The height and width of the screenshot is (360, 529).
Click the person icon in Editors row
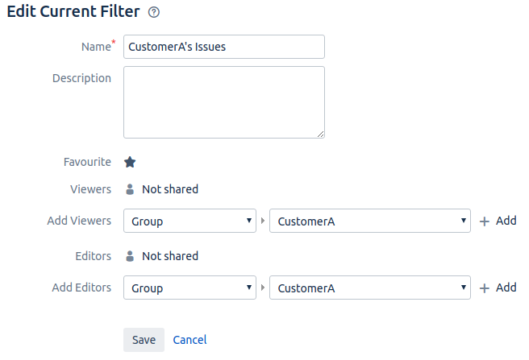[130, 256]
